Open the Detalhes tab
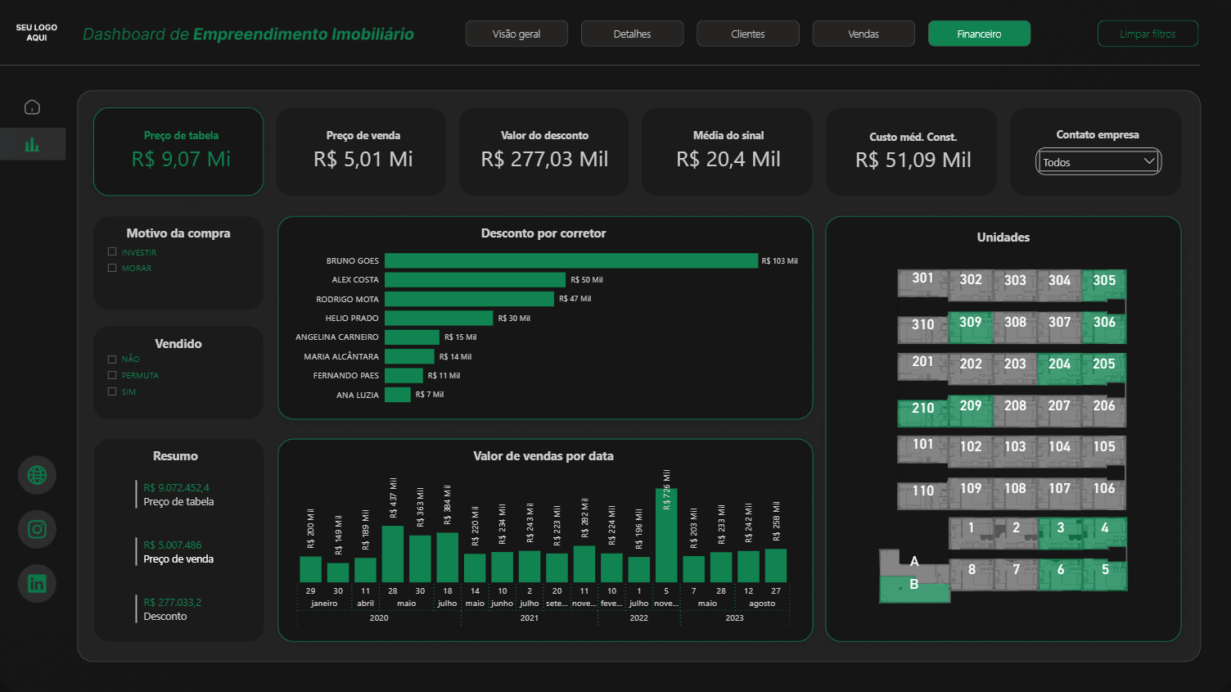This screenshot has width=1231, height=692. point(632,34)
